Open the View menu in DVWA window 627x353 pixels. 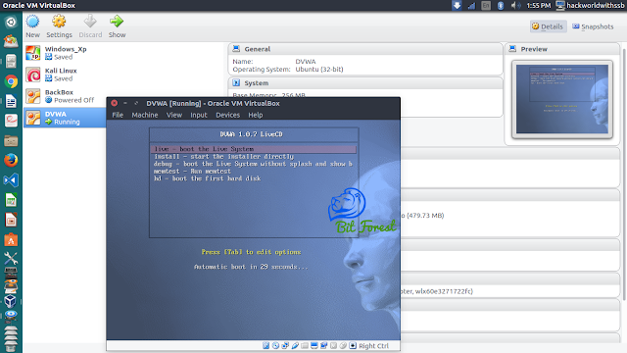pyautogui.click(x=174, y=115)
